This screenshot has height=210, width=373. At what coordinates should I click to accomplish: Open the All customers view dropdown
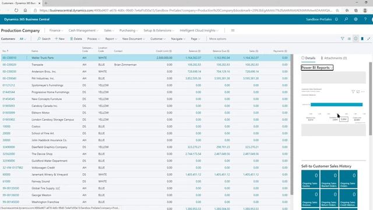click(23, 39)
